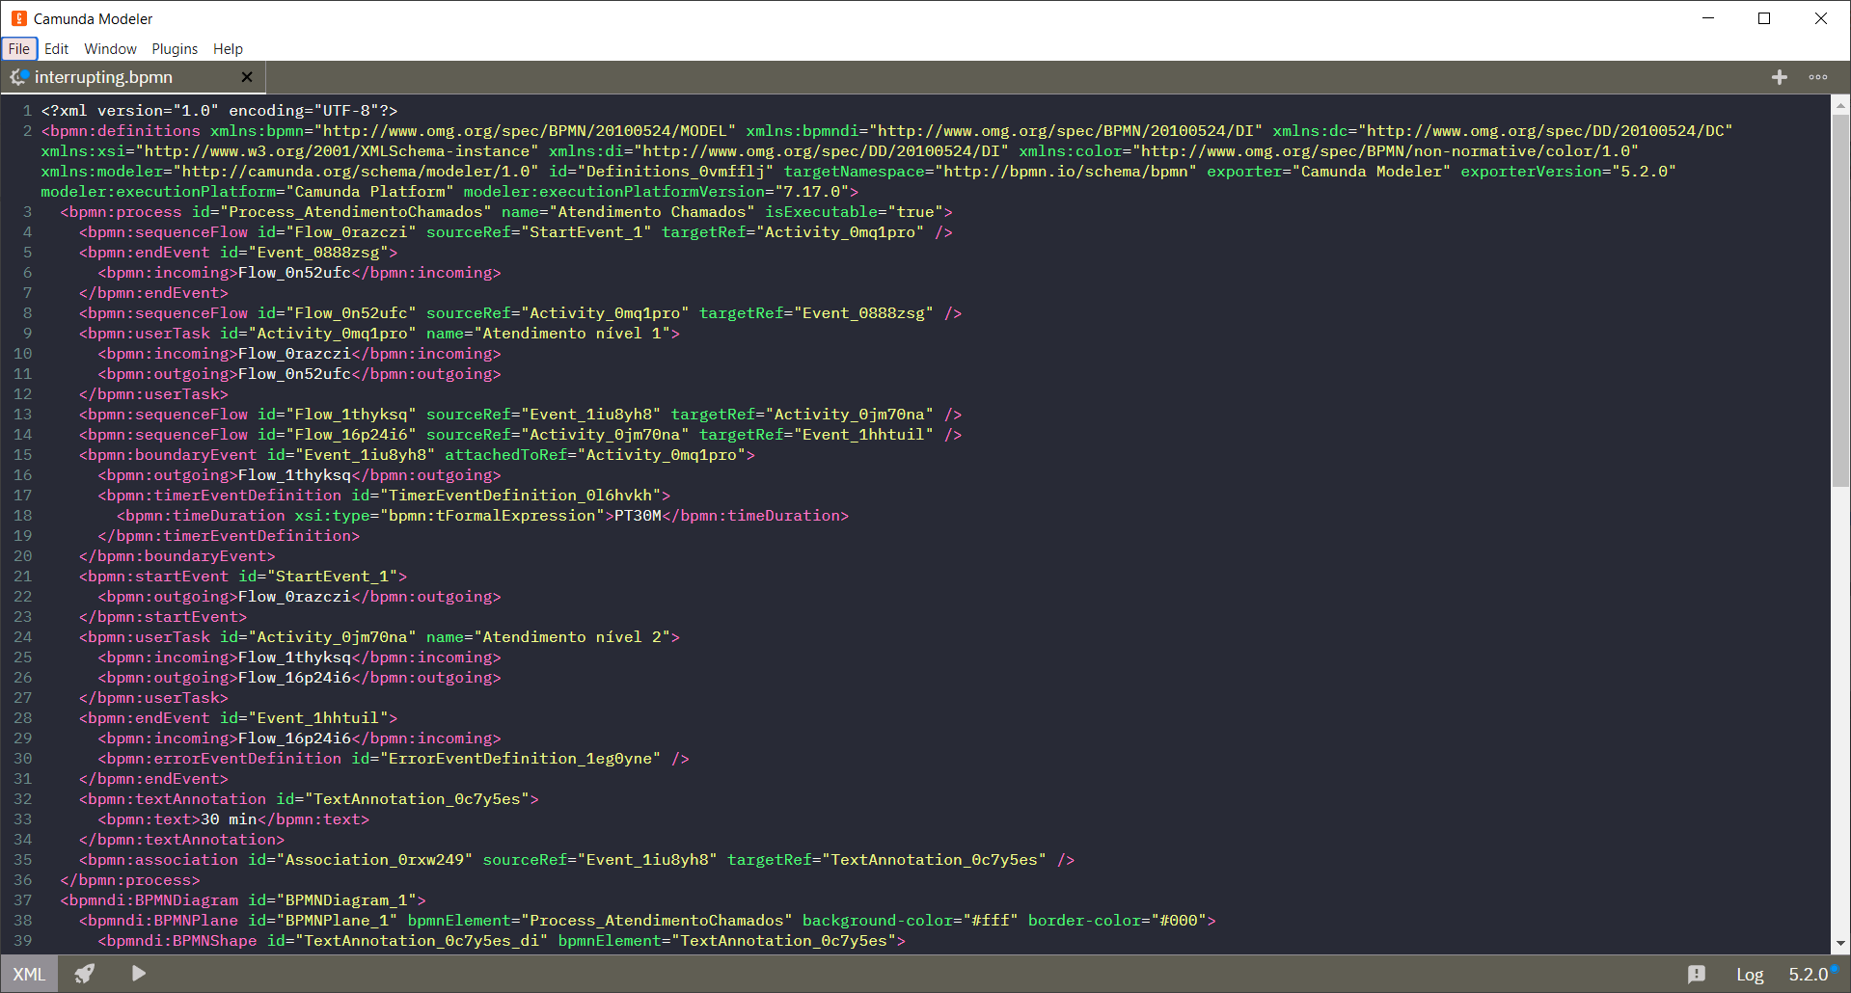Click the Camunda Modeler app icon
The image size is (1851, 993).
pos(18,18)
